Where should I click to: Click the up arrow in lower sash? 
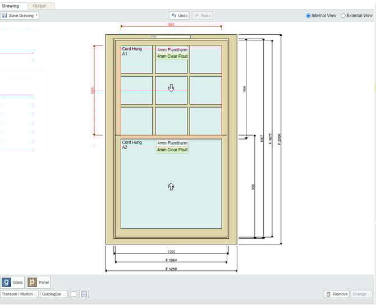[171, 187]
